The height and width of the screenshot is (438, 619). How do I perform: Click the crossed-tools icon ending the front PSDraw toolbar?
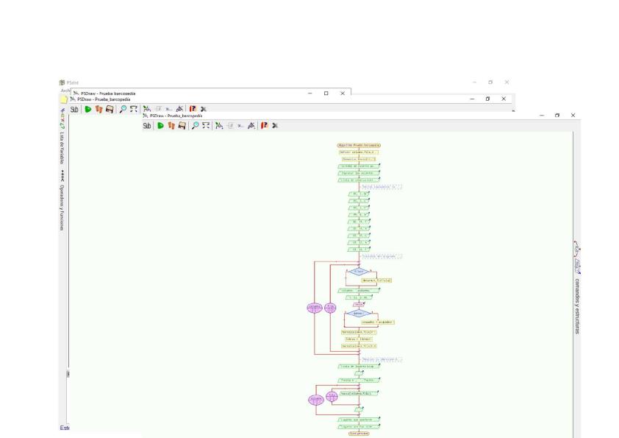275,126
